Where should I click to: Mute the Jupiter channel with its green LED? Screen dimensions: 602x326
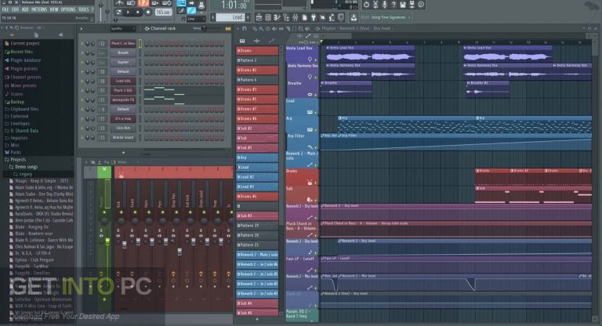[x=82, y=62]
